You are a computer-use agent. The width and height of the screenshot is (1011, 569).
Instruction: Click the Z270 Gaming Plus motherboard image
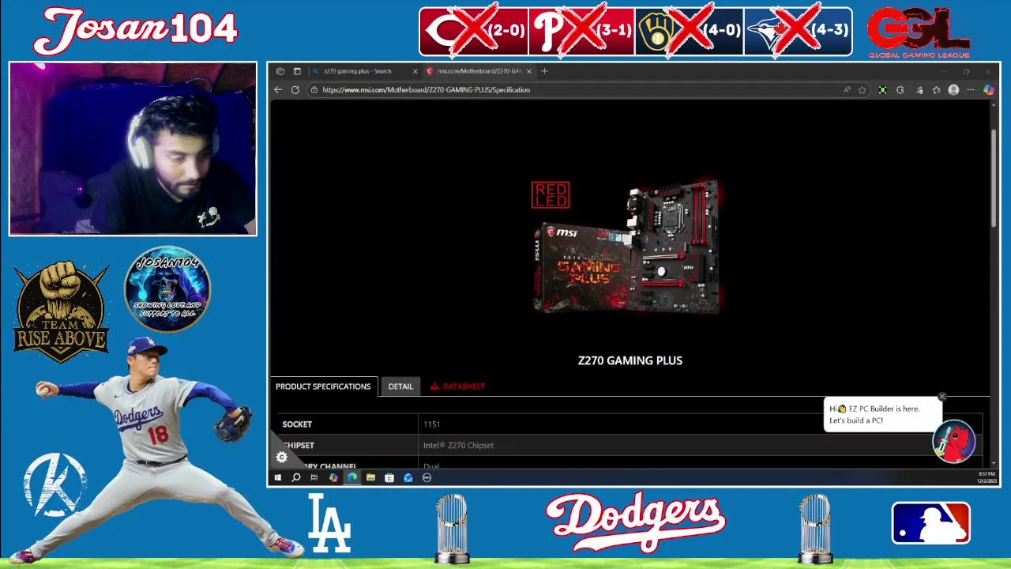pyautogui.click(x=628, y=247)
